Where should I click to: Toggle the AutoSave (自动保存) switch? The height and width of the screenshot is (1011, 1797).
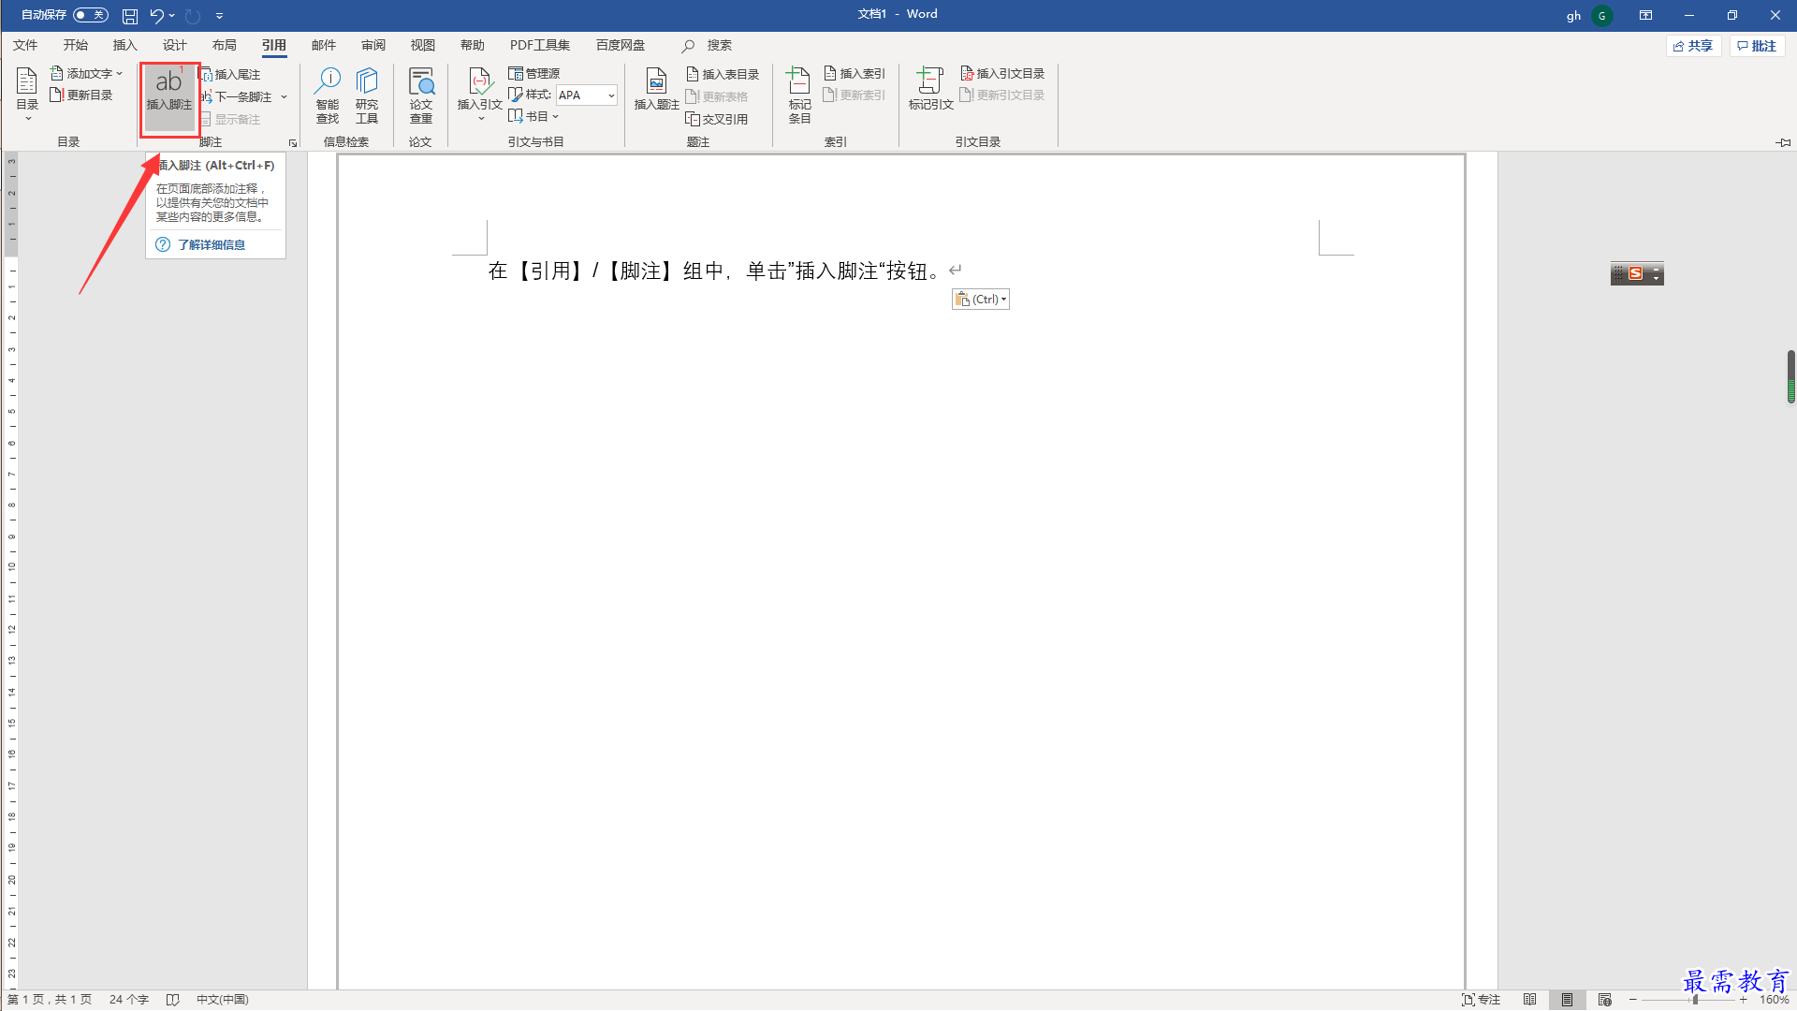coord(91,15)
